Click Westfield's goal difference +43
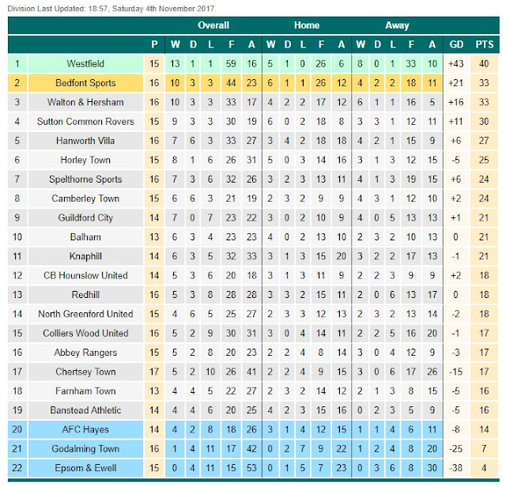This screenshot has height=487, width=506. [455, 63]
